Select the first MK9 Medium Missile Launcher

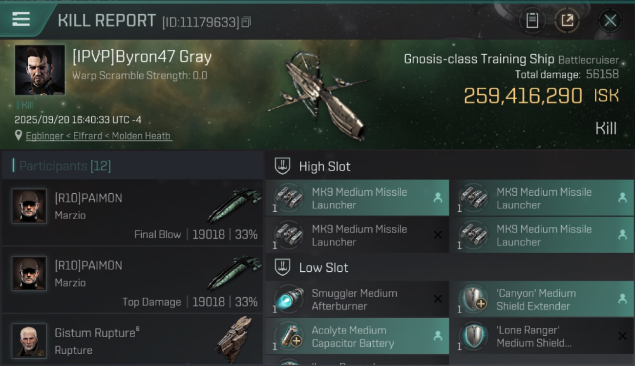[357, 198]
